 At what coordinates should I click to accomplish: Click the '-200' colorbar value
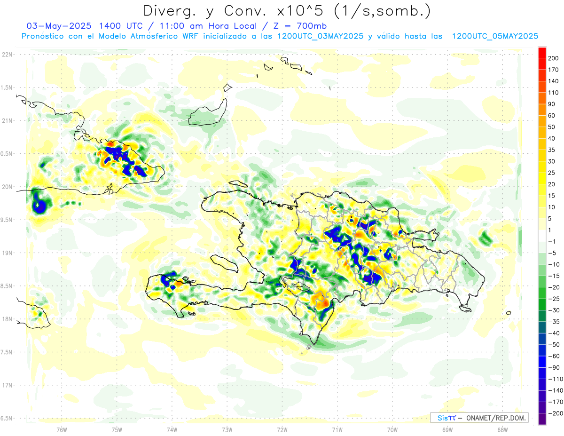point(555,413)
